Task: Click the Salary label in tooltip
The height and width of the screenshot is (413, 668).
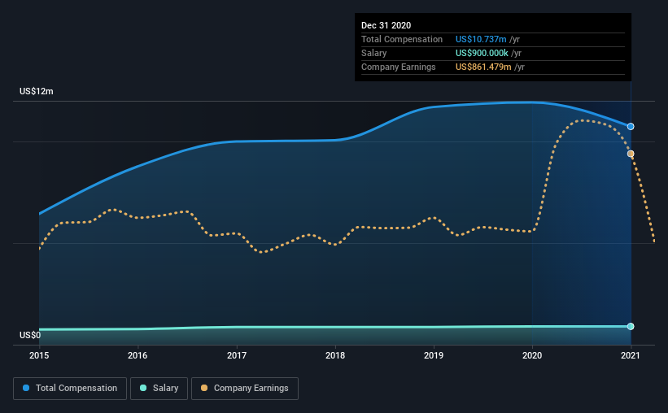Action: 374,53
